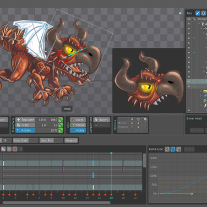Click frame 10 in the timeline ruler
Viewport: 207px width, 207px height.
coord(63,198)
